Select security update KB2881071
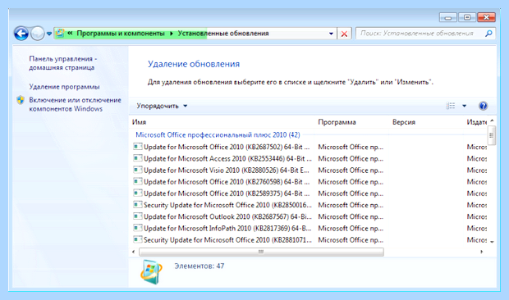This screenshot has width=509, height=300. (227, 240)
